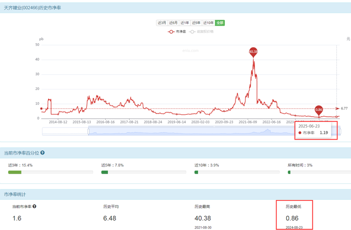Image resolution: width=351 pixels, height=230 pixels.
Task: Click the 2021-08-30 date under 历史最高
Action: click(x=203, y=227)
